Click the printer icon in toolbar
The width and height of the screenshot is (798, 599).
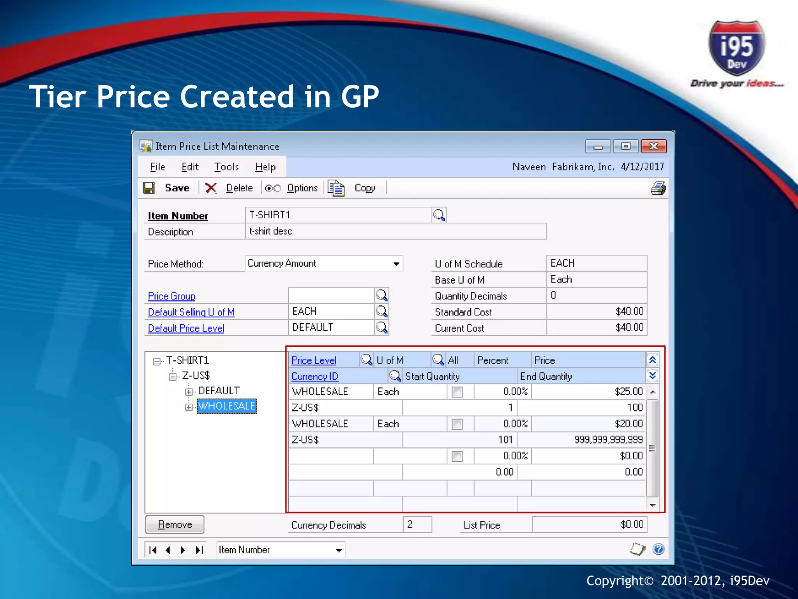658,188
